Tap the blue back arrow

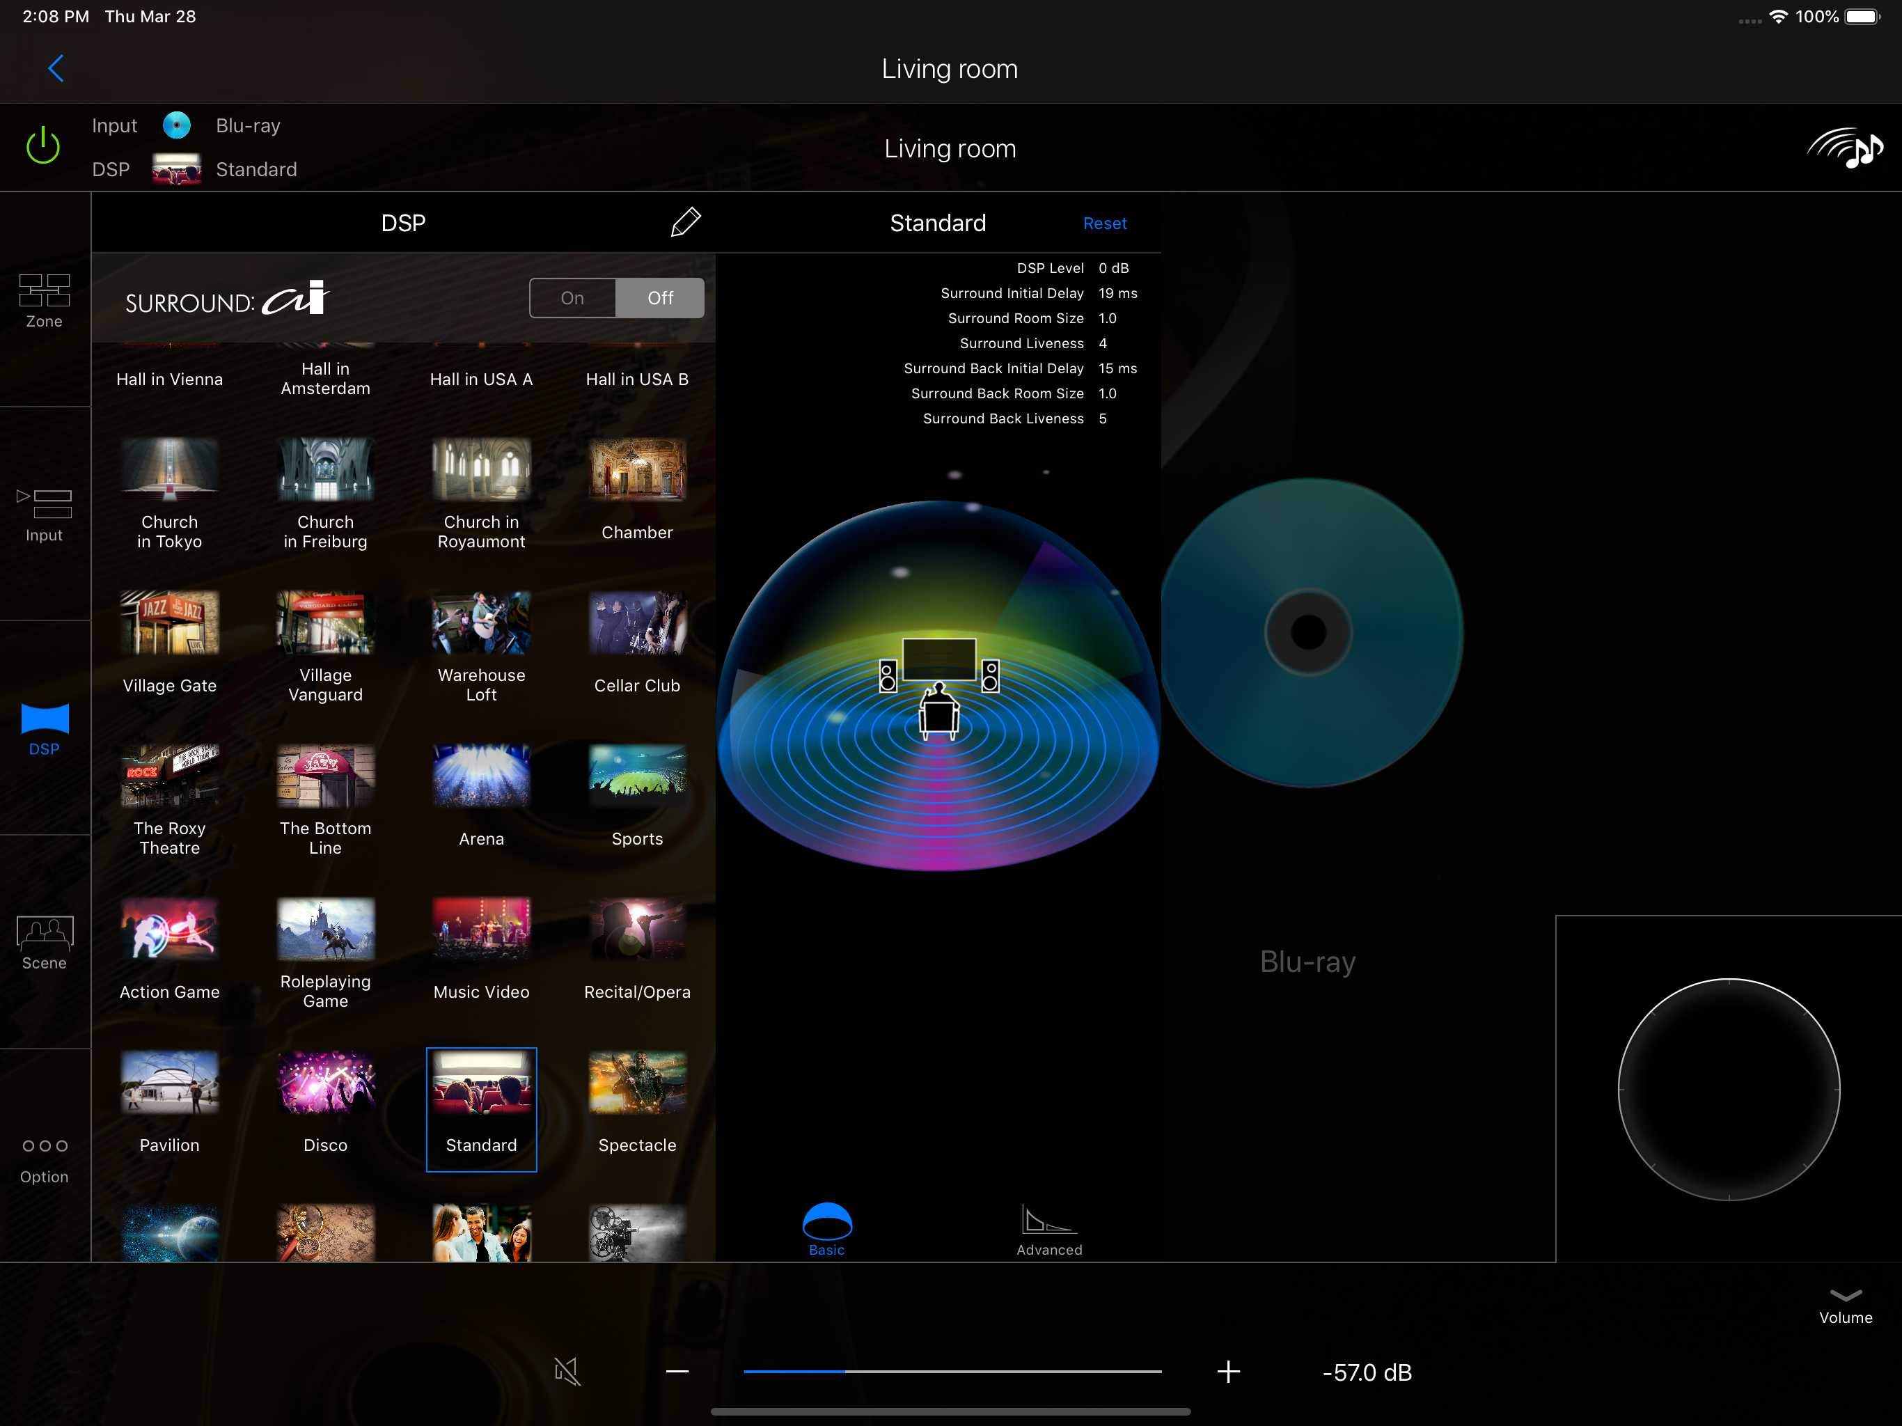pyautogui.click(x=56, y=68)
